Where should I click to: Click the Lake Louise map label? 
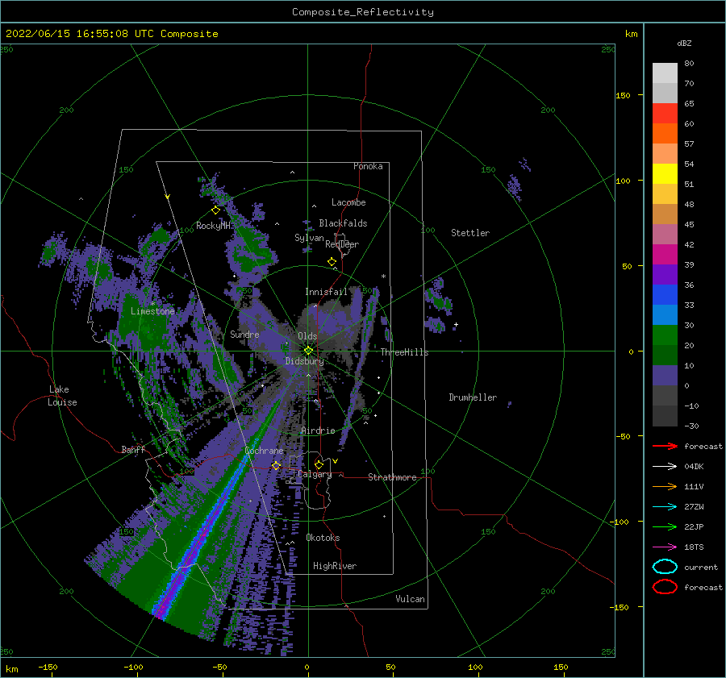coord(62,396)
